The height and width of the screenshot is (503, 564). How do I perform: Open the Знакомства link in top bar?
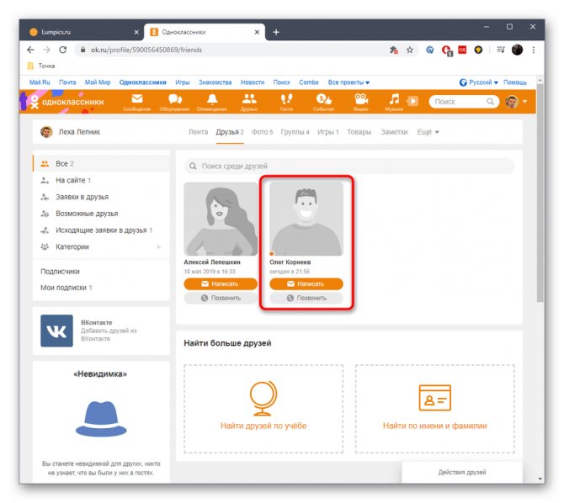pos(215,82)
